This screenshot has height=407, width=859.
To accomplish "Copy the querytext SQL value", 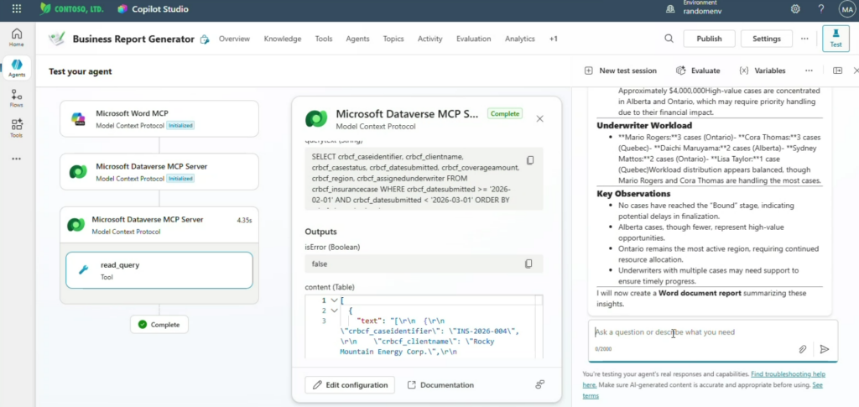I will [x=529, y=160].
